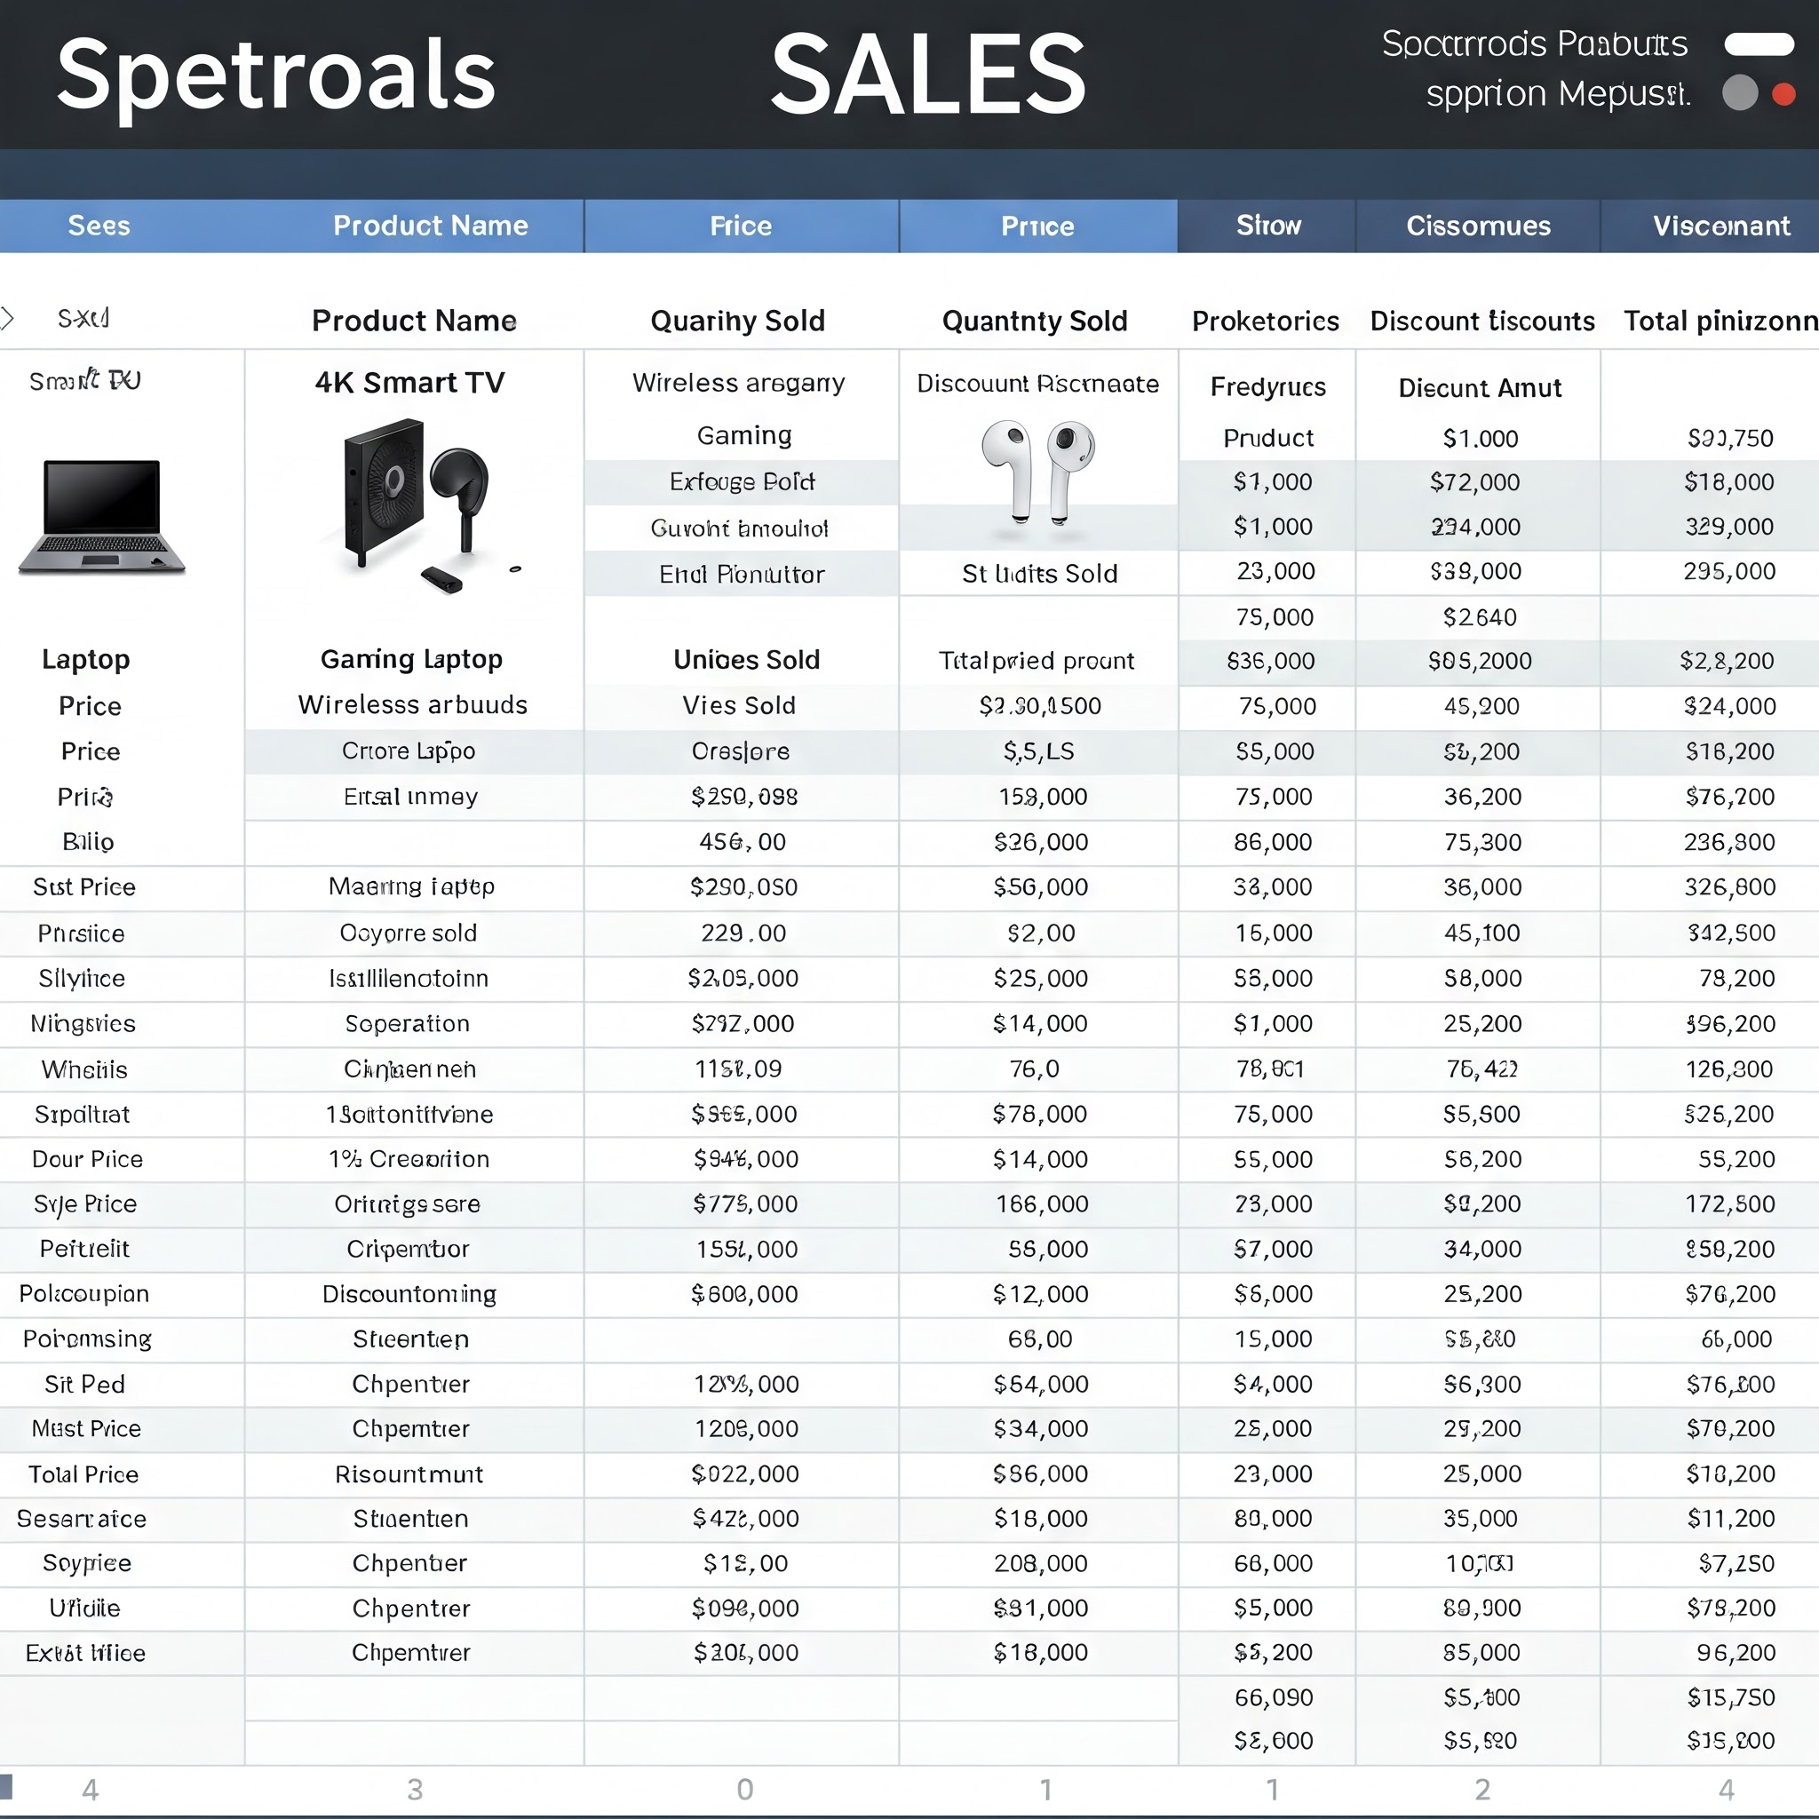Select the Gaming Laptop row label

(x=411, y=659)
